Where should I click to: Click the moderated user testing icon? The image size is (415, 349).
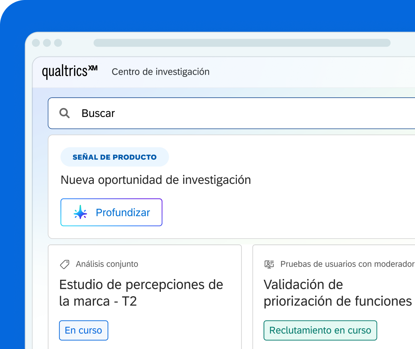pyautogui.click(x=269, y=264)
